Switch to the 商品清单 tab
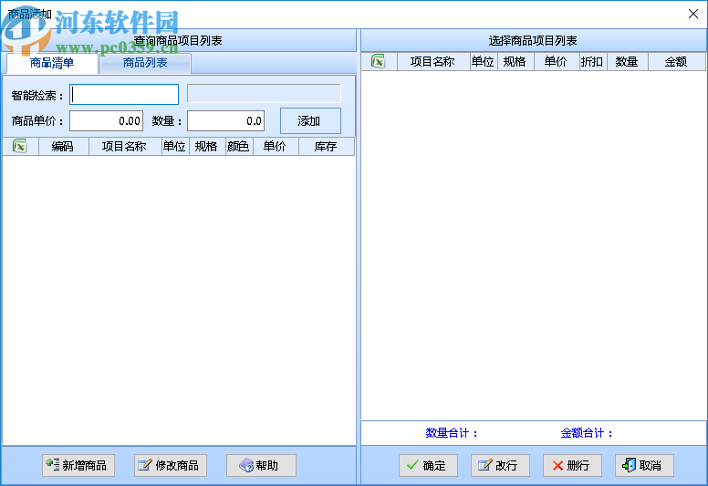This screenshot has height=486, width=708. (x=52, y=63)
